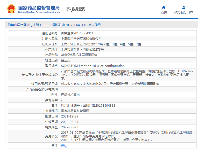Image resolution: width=198 pixels, height=149 pixels.
Task: Click the 附件 value 产品技术要求
Action: pos(70,95)
